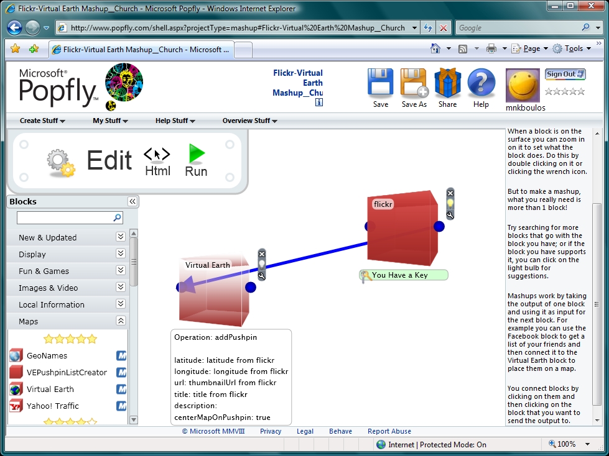The width and height of the screenshot is (609, 456).
Task: Rate the mashup with the star rating
Action: pos(565,91)
